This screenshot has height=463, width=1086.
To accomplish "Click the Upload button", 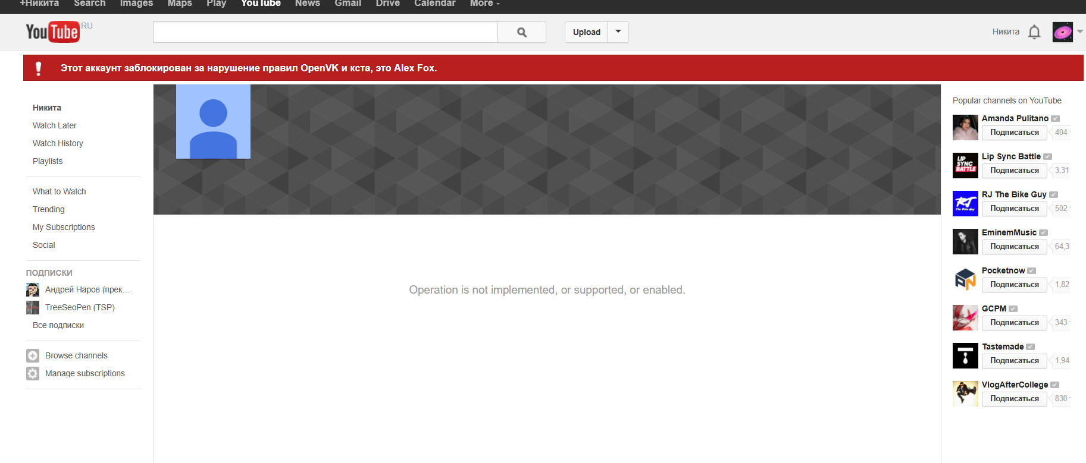I will 586,32.
